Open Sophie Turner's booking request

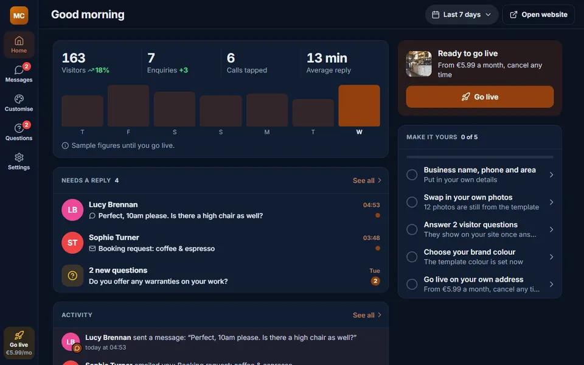pos(221,243)
